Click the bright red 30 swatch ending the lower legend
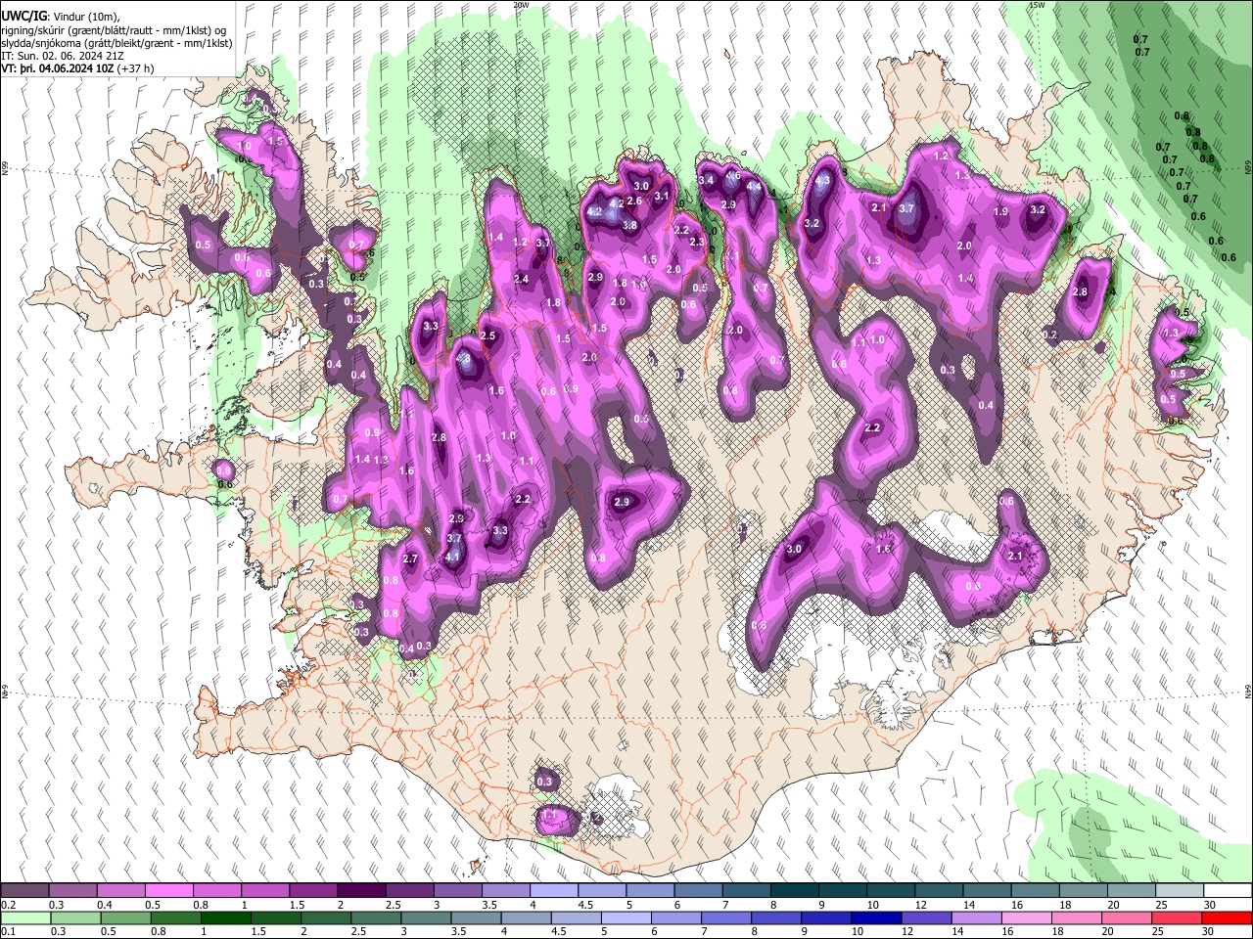This screenshot has width=1253, height=939. click(x=1227, y=918)
